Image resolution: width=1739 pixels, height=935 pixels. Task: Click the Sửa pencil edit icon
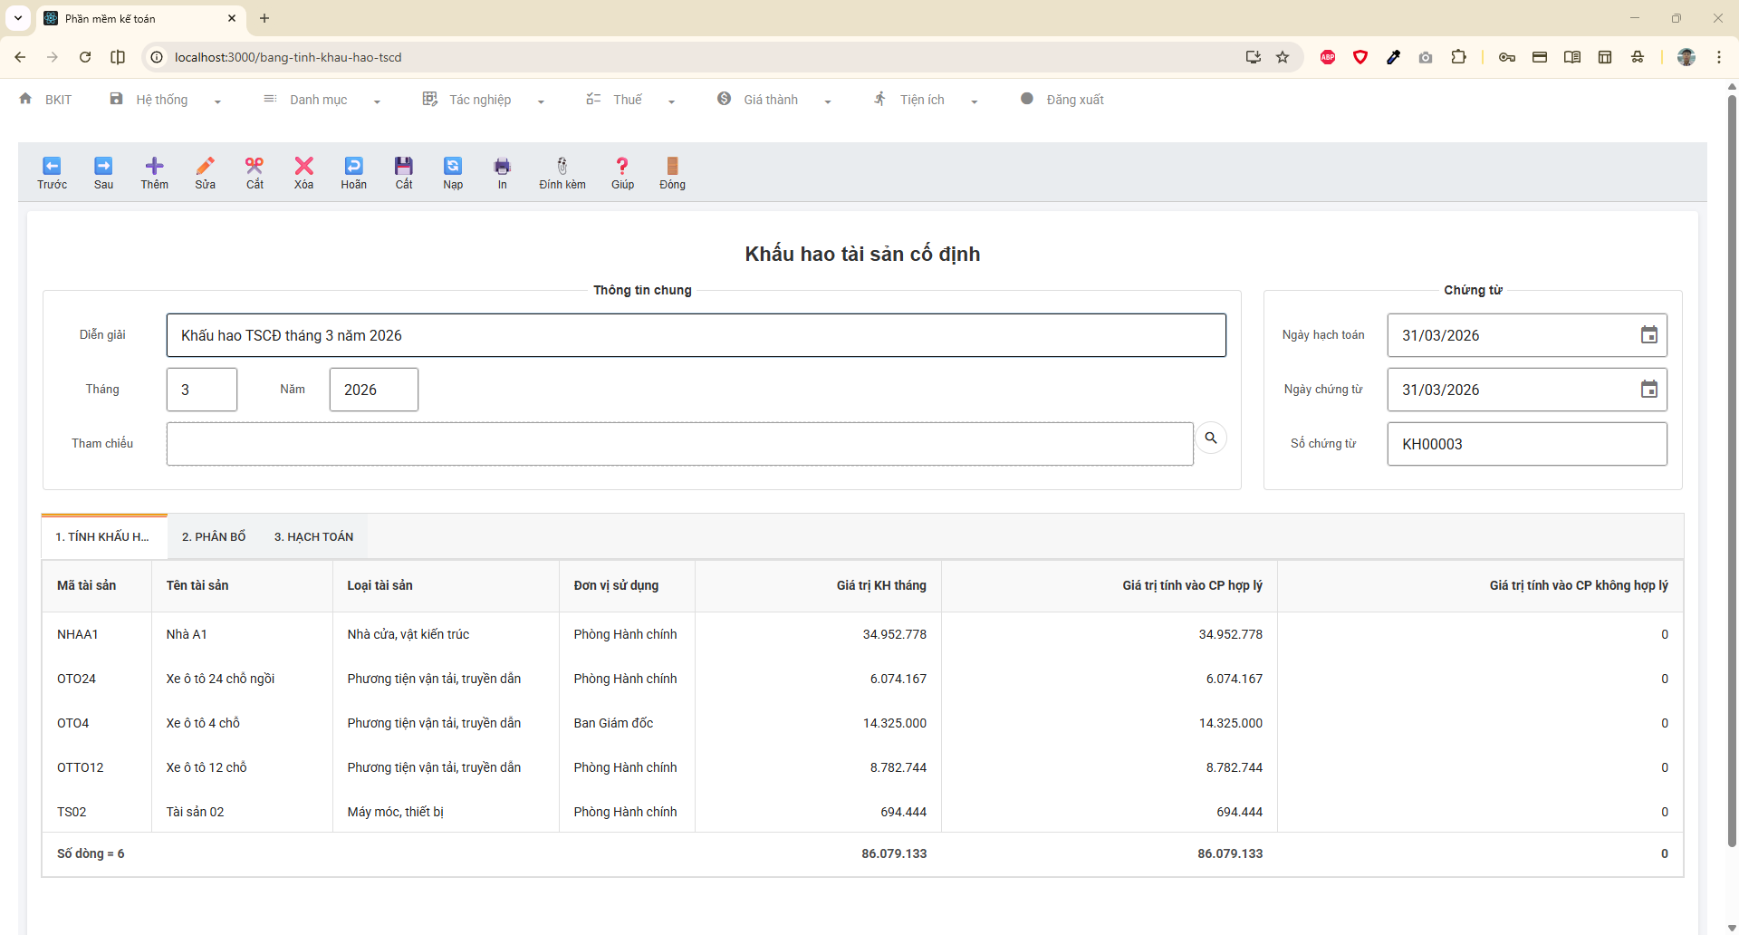205,166
